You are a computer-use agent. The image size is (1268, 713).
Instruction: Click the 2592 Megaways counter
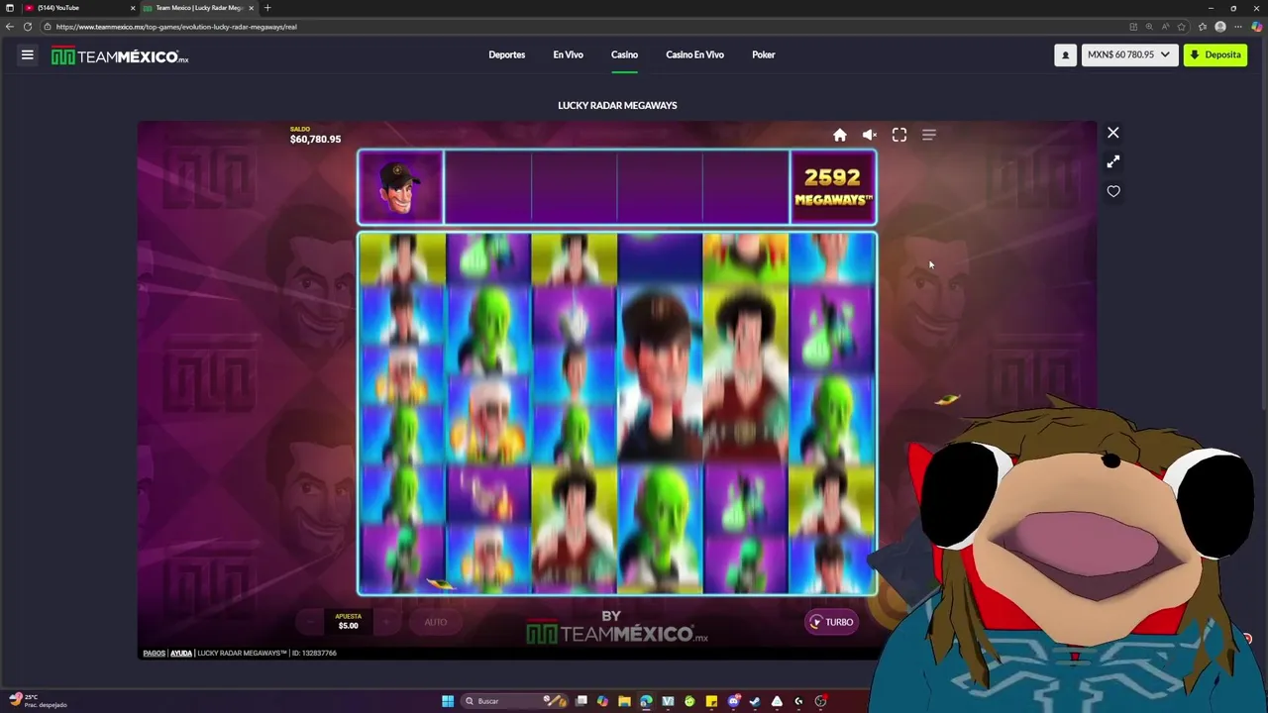tap(832, 187)
